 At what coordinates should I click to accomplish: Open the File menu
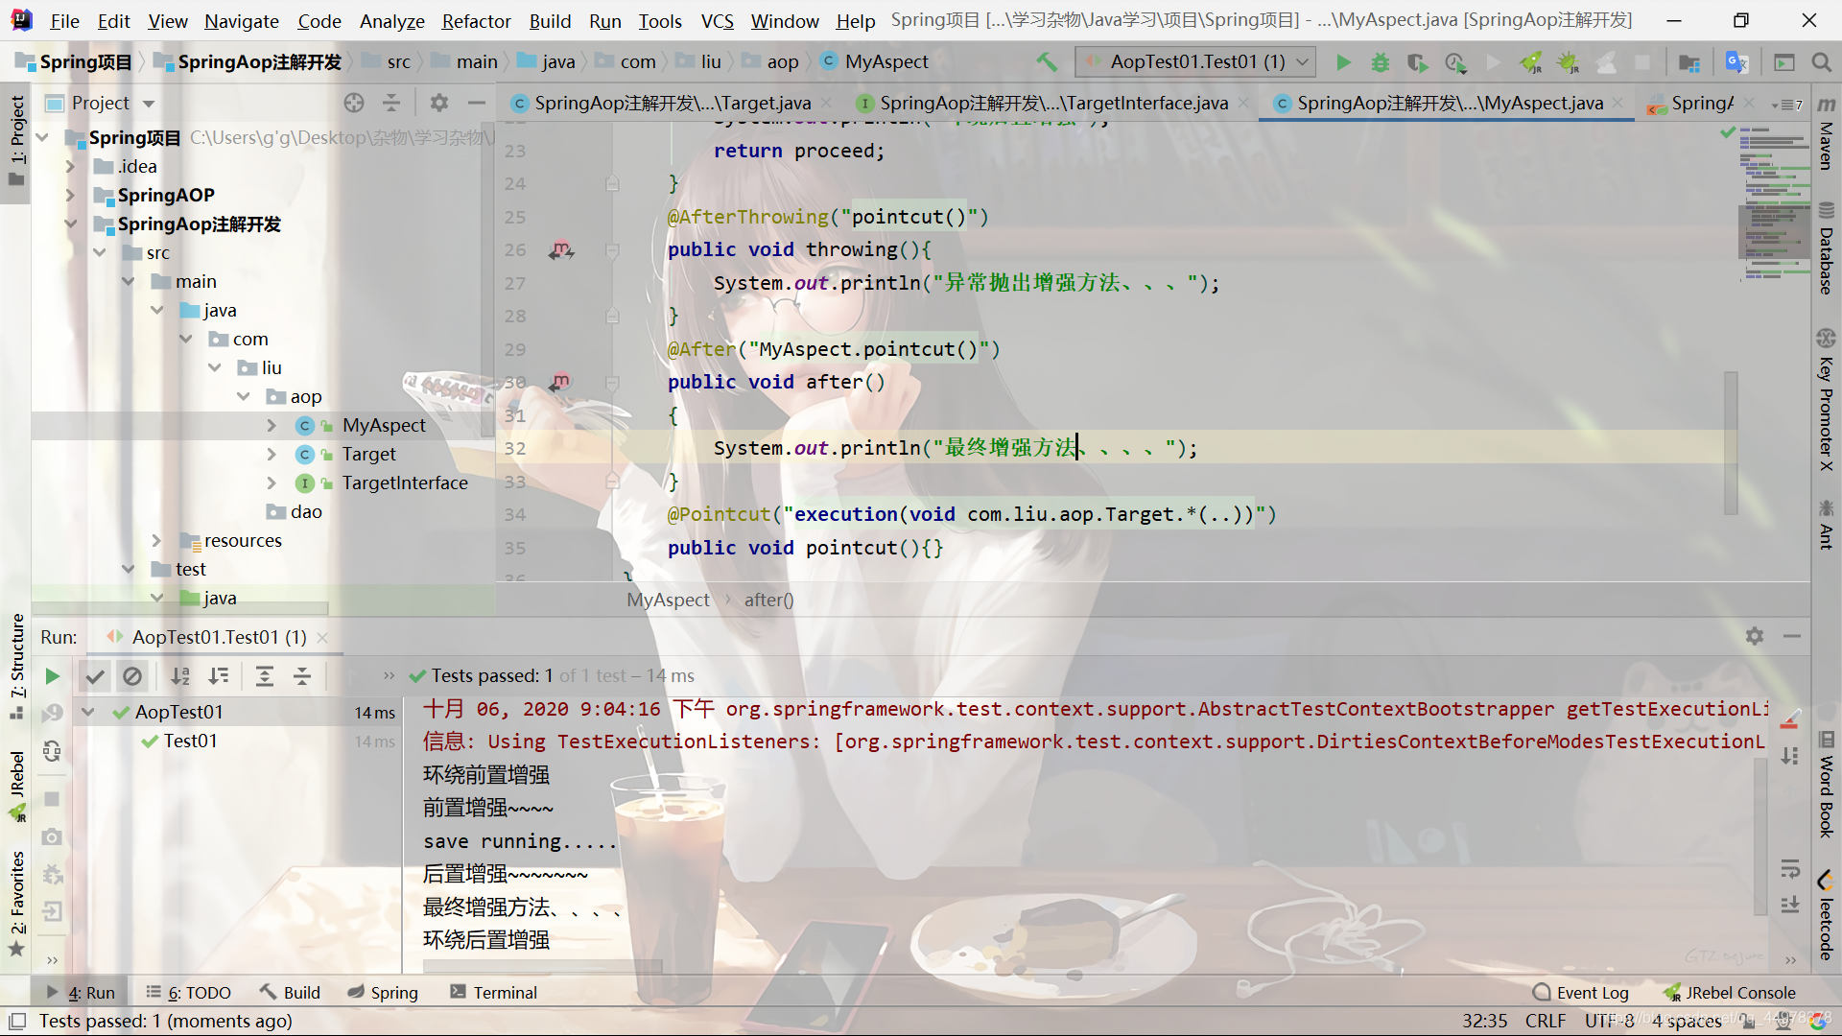[64, 21]
